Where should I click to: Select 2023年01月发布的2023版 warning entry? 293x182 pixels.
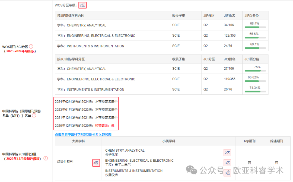tap(86, 110)
